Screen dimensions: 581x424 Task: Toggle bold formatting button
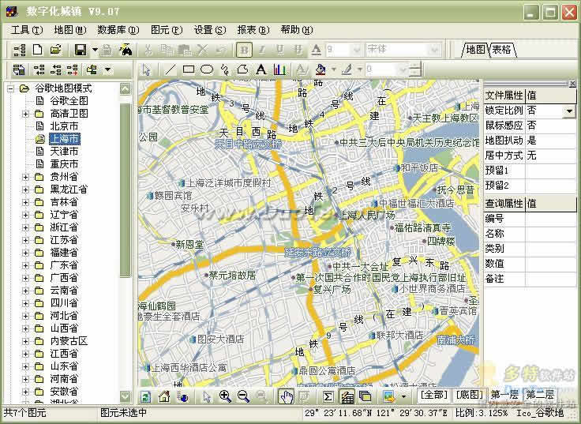click(244, 50)
